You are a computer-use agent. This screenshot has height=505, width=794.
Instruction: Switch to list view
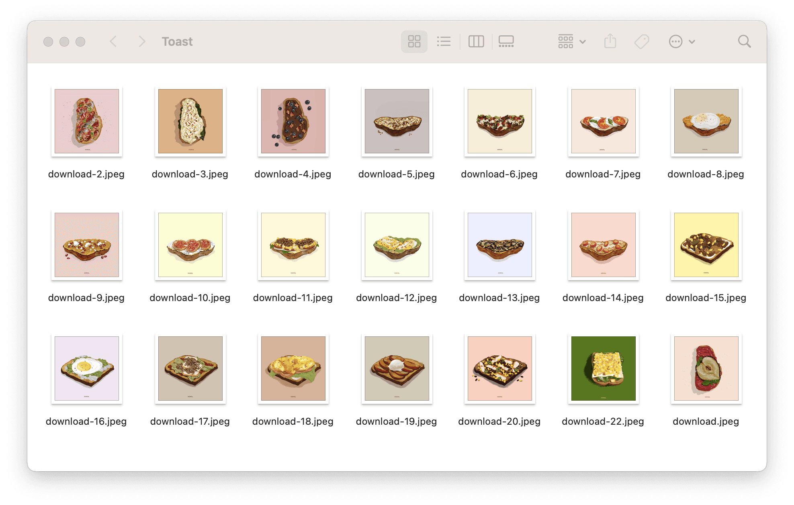pyautogui.click(x=444, y=41)
